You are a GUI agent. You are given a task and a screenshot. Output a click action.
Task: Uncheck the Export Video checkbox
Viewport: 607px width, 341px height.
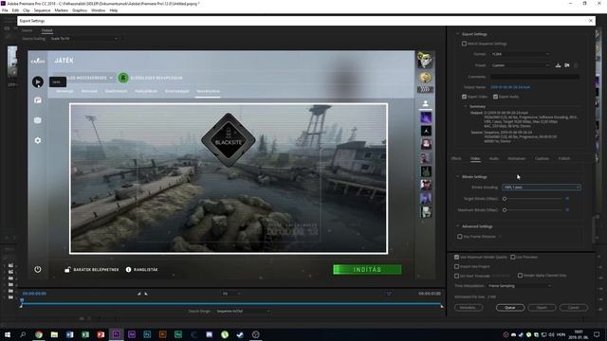pyautogui.click(x=464, y=97)
